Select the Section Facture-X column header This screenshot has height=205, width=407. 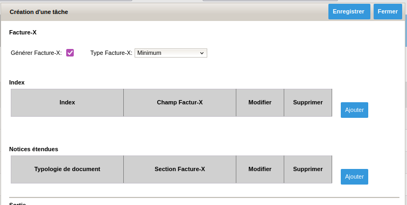[x=180, y=169]
